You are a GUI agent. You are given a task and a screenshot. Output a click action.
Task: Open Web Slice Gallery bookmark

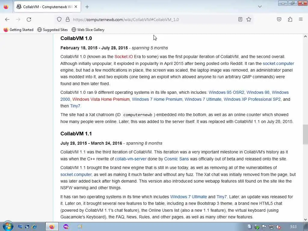[x=88, y=30]
